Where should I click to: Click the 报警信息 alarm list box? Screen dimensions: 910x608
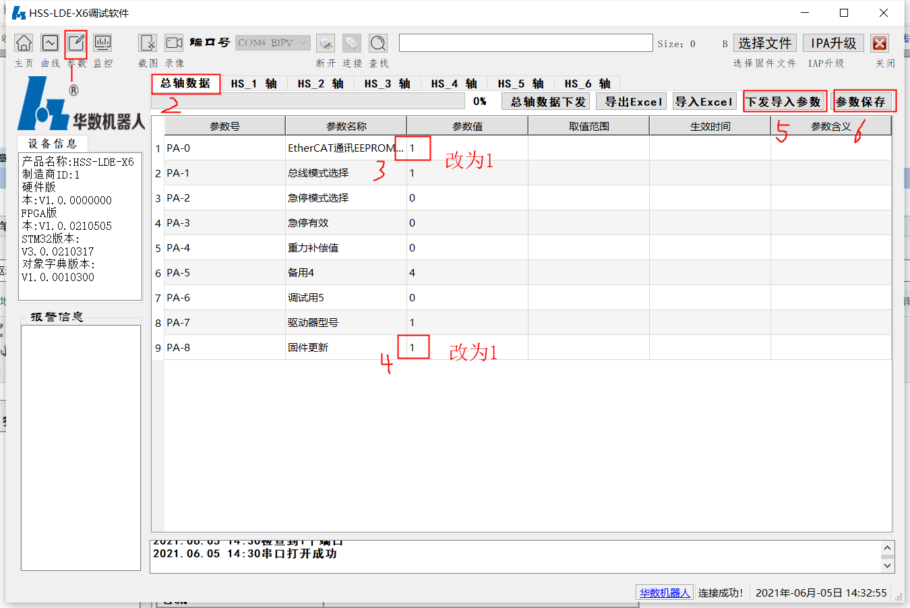[x=81, y=448]
